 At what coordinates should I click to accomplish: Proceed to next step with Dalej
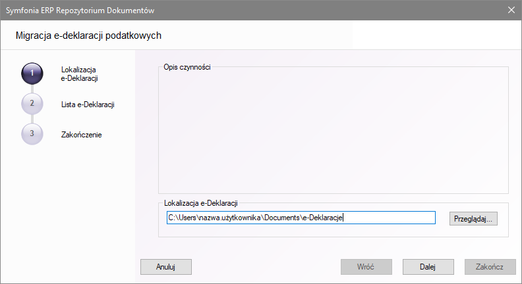428,267
